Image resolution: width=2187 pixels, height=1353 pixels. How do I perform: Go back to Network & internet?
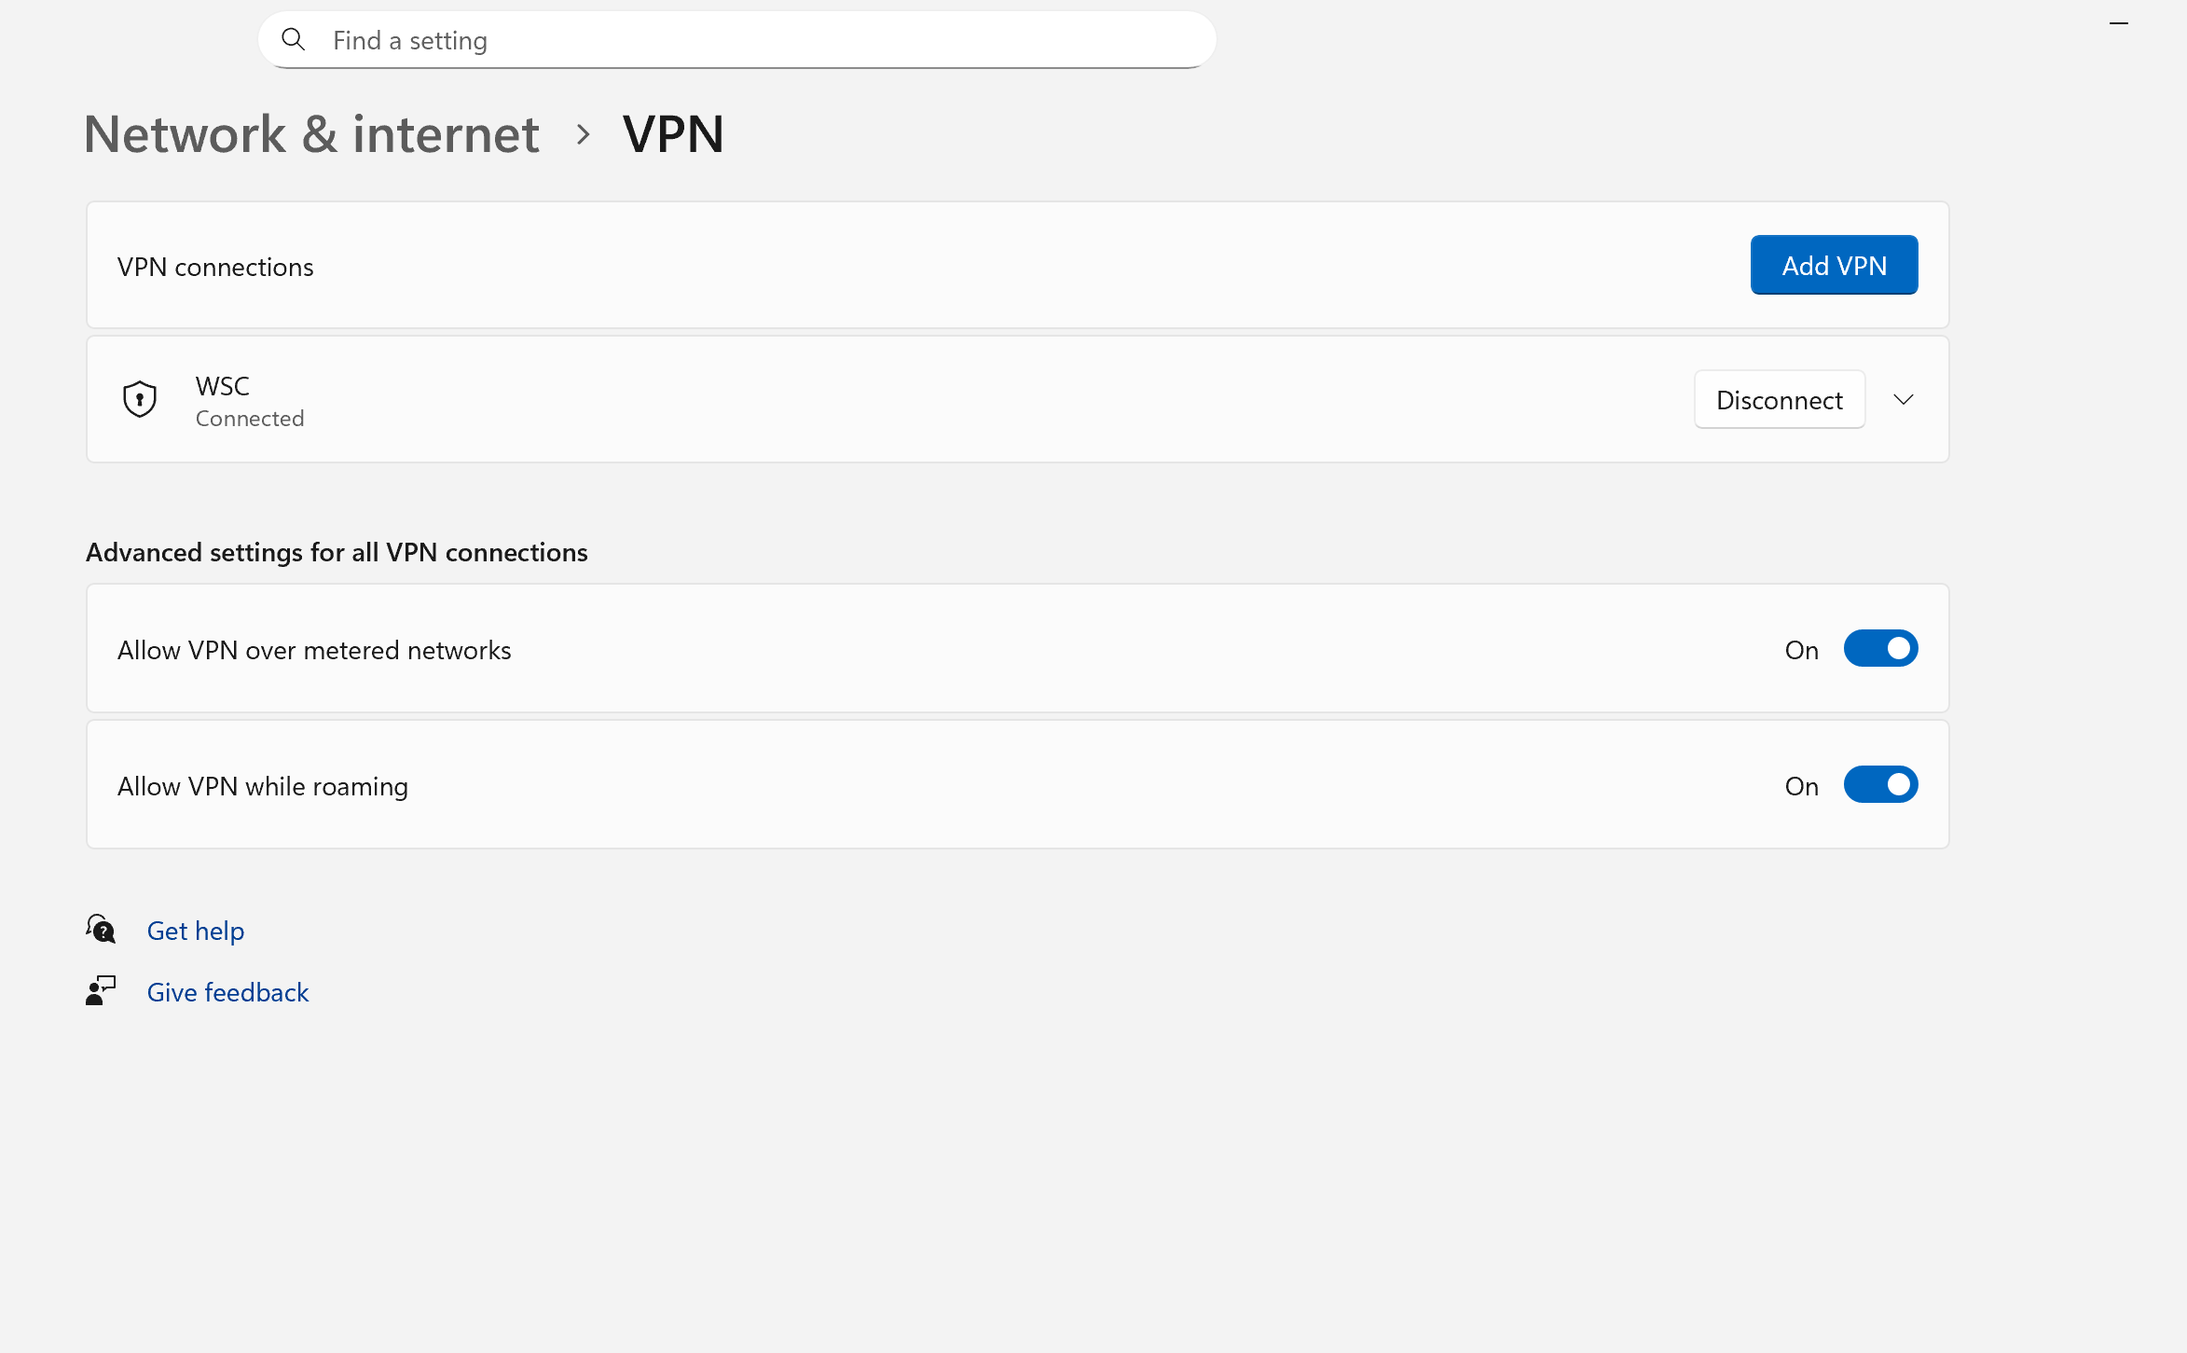[x=311, y=134]
